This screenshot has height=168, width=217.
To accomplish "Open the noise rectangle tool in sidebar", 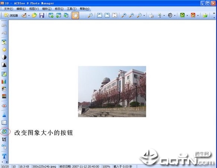I will tap(4, 122).
